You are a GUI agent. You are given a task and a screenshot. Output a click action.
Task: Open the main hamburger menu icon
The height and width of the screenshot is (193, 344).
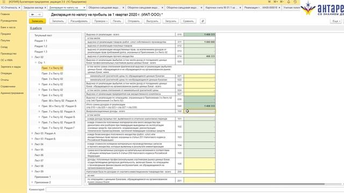tap(4, 2)
